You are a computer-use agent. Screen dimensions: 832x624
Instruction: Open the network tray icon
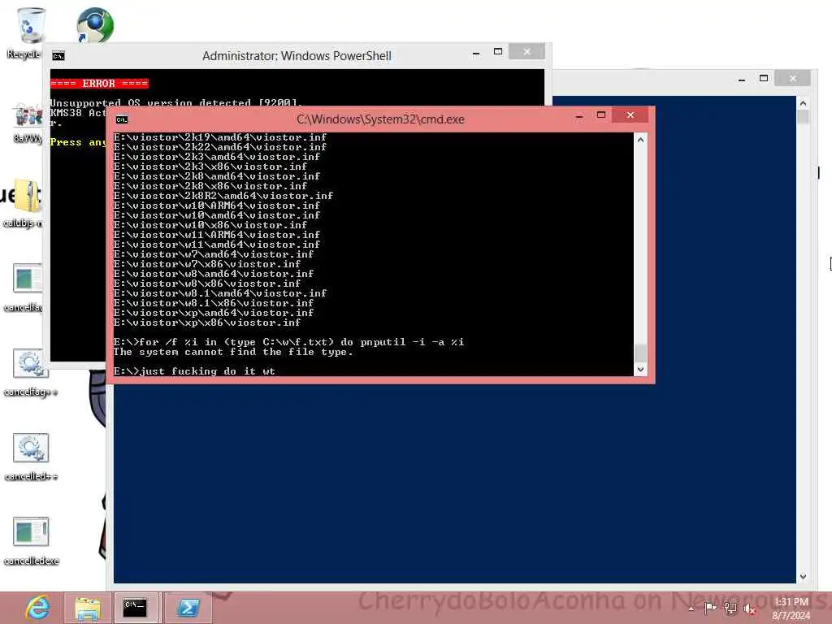tap(730, 609)
